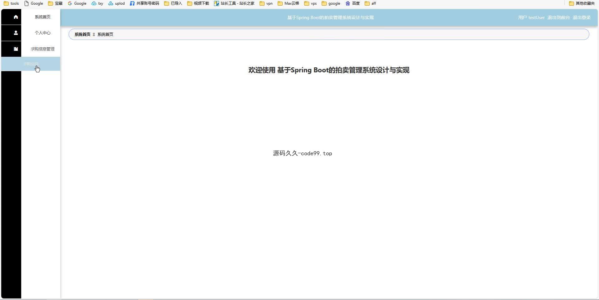Open the 已导入 bookmark folder
Screen dimensions: 599x300
click(x=173, y=3)
